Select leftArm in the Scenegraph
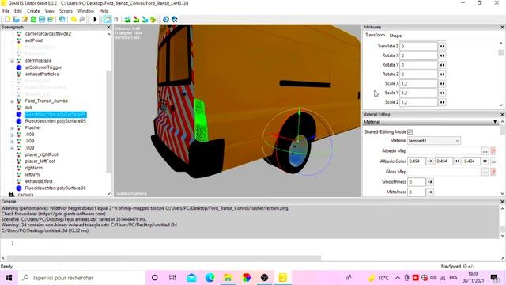This screenshot has height=285, width=506. coord(32,174)
